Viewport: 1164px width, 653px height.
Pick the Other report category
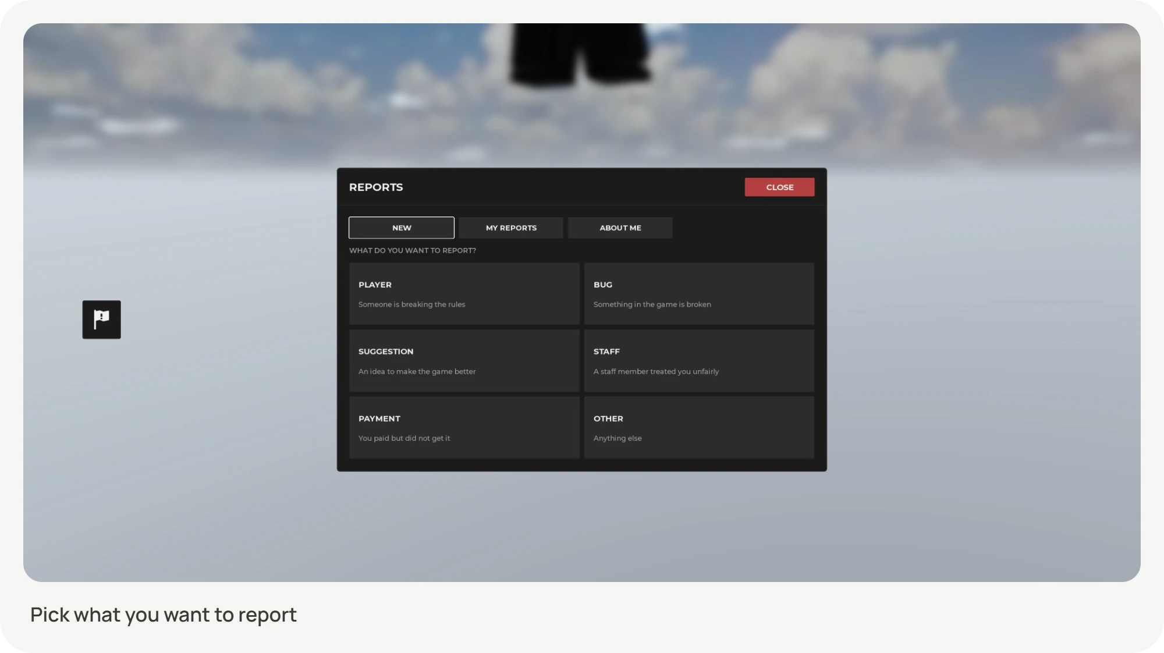tap(699, 428)
